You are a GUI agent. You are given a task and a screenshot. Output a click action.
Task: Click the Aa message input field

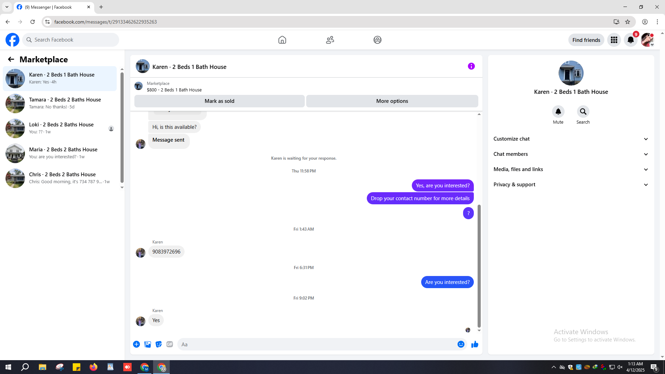coord(317,344)
